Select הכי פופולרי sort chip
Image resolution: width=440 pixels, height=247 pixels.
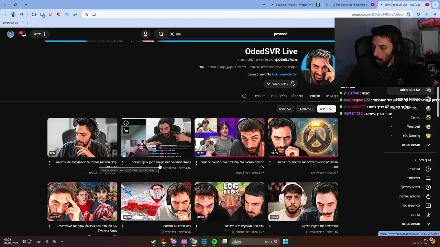306,109
